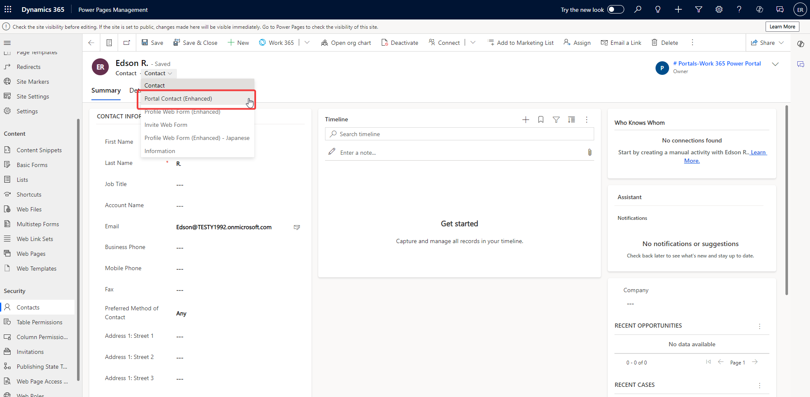810x397 pixels.
Task: Click the timeline bookmark icon
Action: coord(541,120)
